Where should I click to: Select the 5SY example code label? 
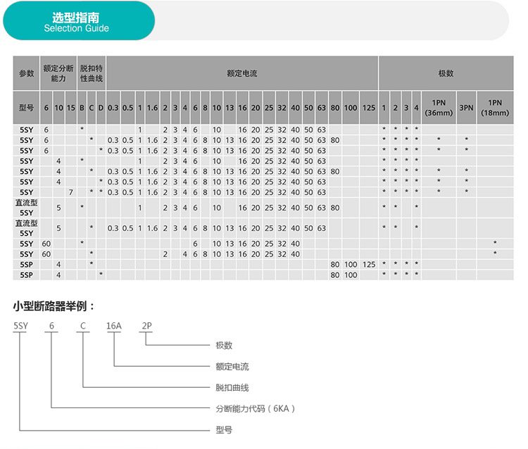[20, 326]
